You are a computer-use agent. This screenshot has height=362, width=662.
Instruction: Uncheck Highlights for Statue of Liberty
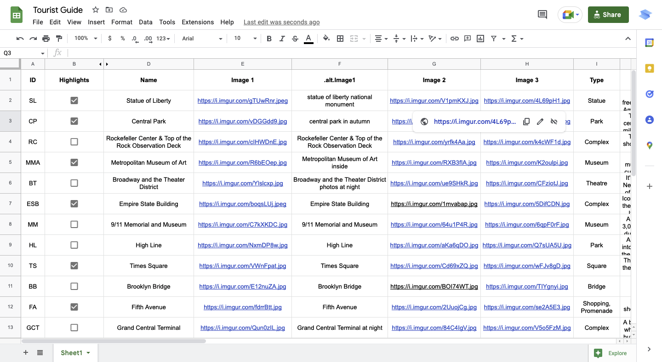tap(74, 100)
